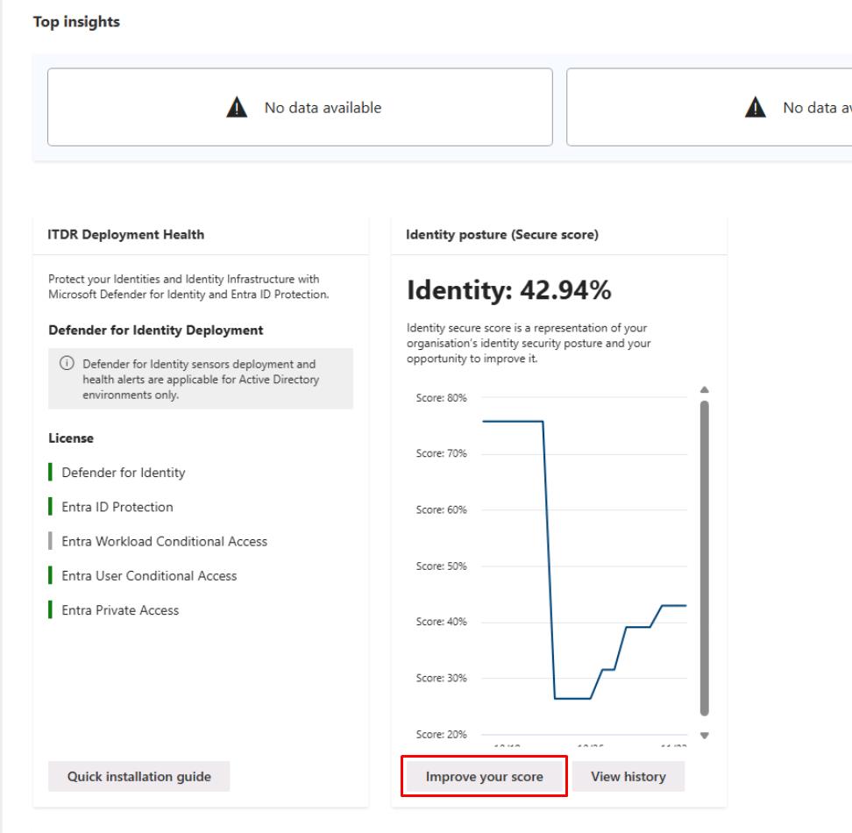Select the Defender for Identity license entry
This screenshot has width=852, height=833.
(x=123, y=473)
